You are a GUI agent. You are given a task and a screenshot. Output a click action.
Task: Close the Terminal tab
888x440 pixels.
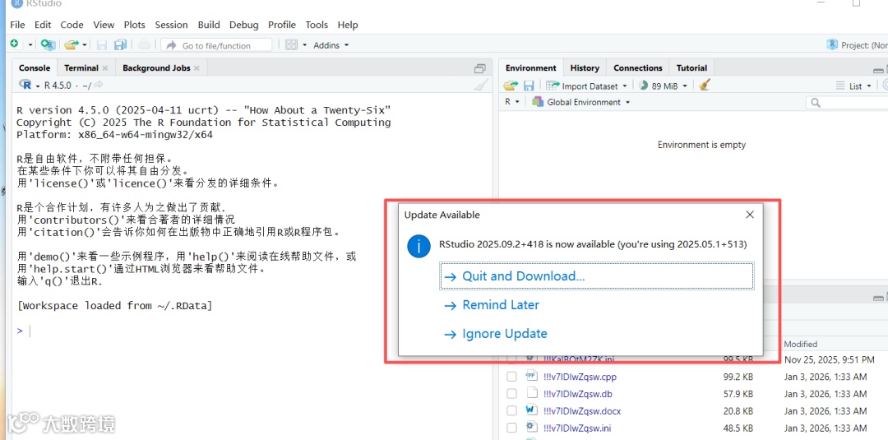pyautogui.click(x=104, y=68)
